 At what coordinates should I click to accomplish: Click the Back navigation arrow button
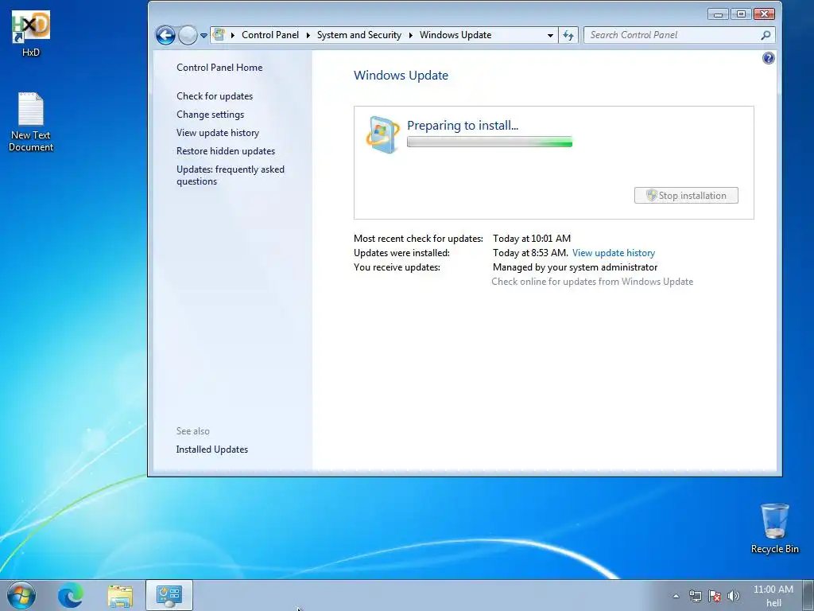pos(165,35)
